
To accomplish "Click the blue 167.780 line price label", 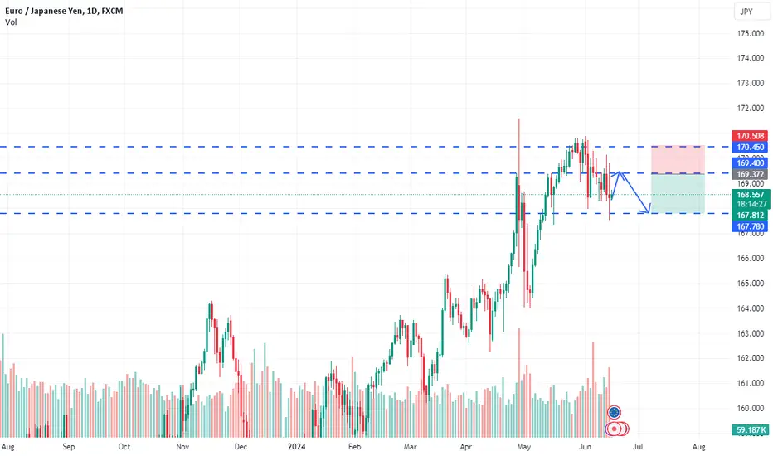I will click(x=750, y=226).
